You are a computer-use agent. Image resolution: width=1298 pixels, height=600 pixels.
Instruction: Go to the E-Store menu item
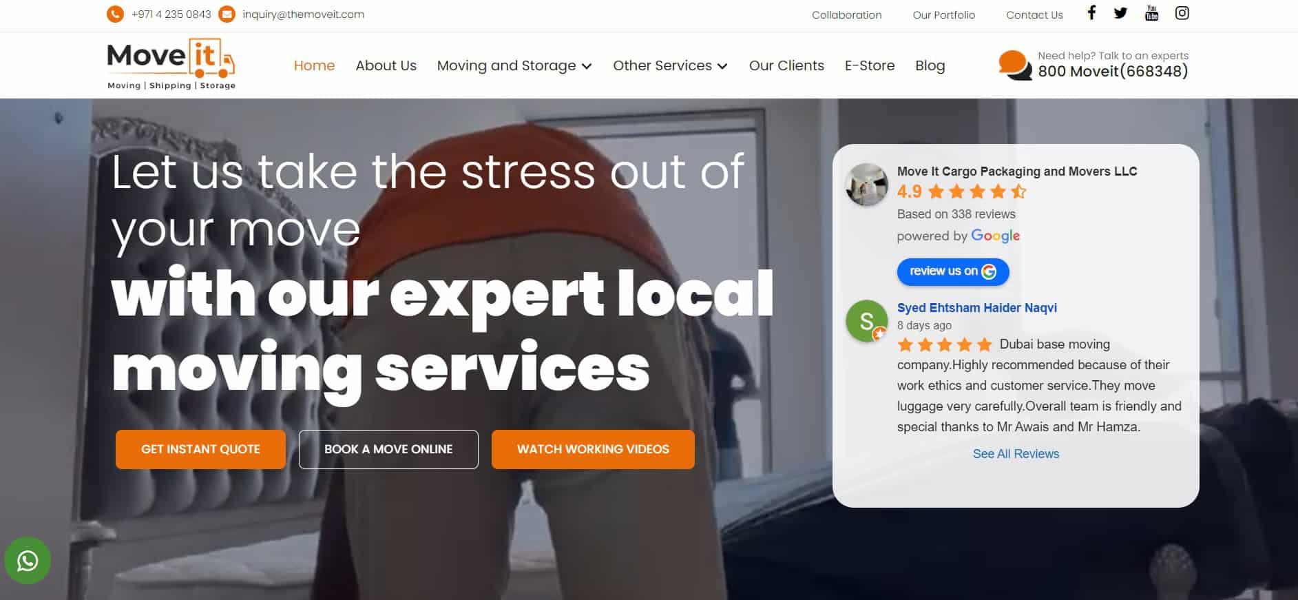[870, 65]
